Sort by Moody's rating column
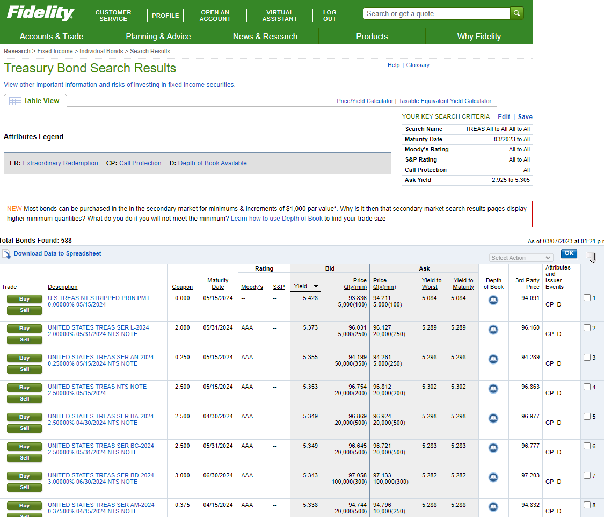 click(252, 287)
